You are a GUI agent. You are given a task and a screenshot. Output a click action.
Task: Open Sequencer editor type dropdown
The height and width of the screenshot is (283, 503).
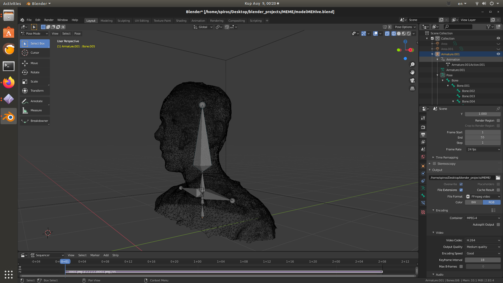point(47,255)
